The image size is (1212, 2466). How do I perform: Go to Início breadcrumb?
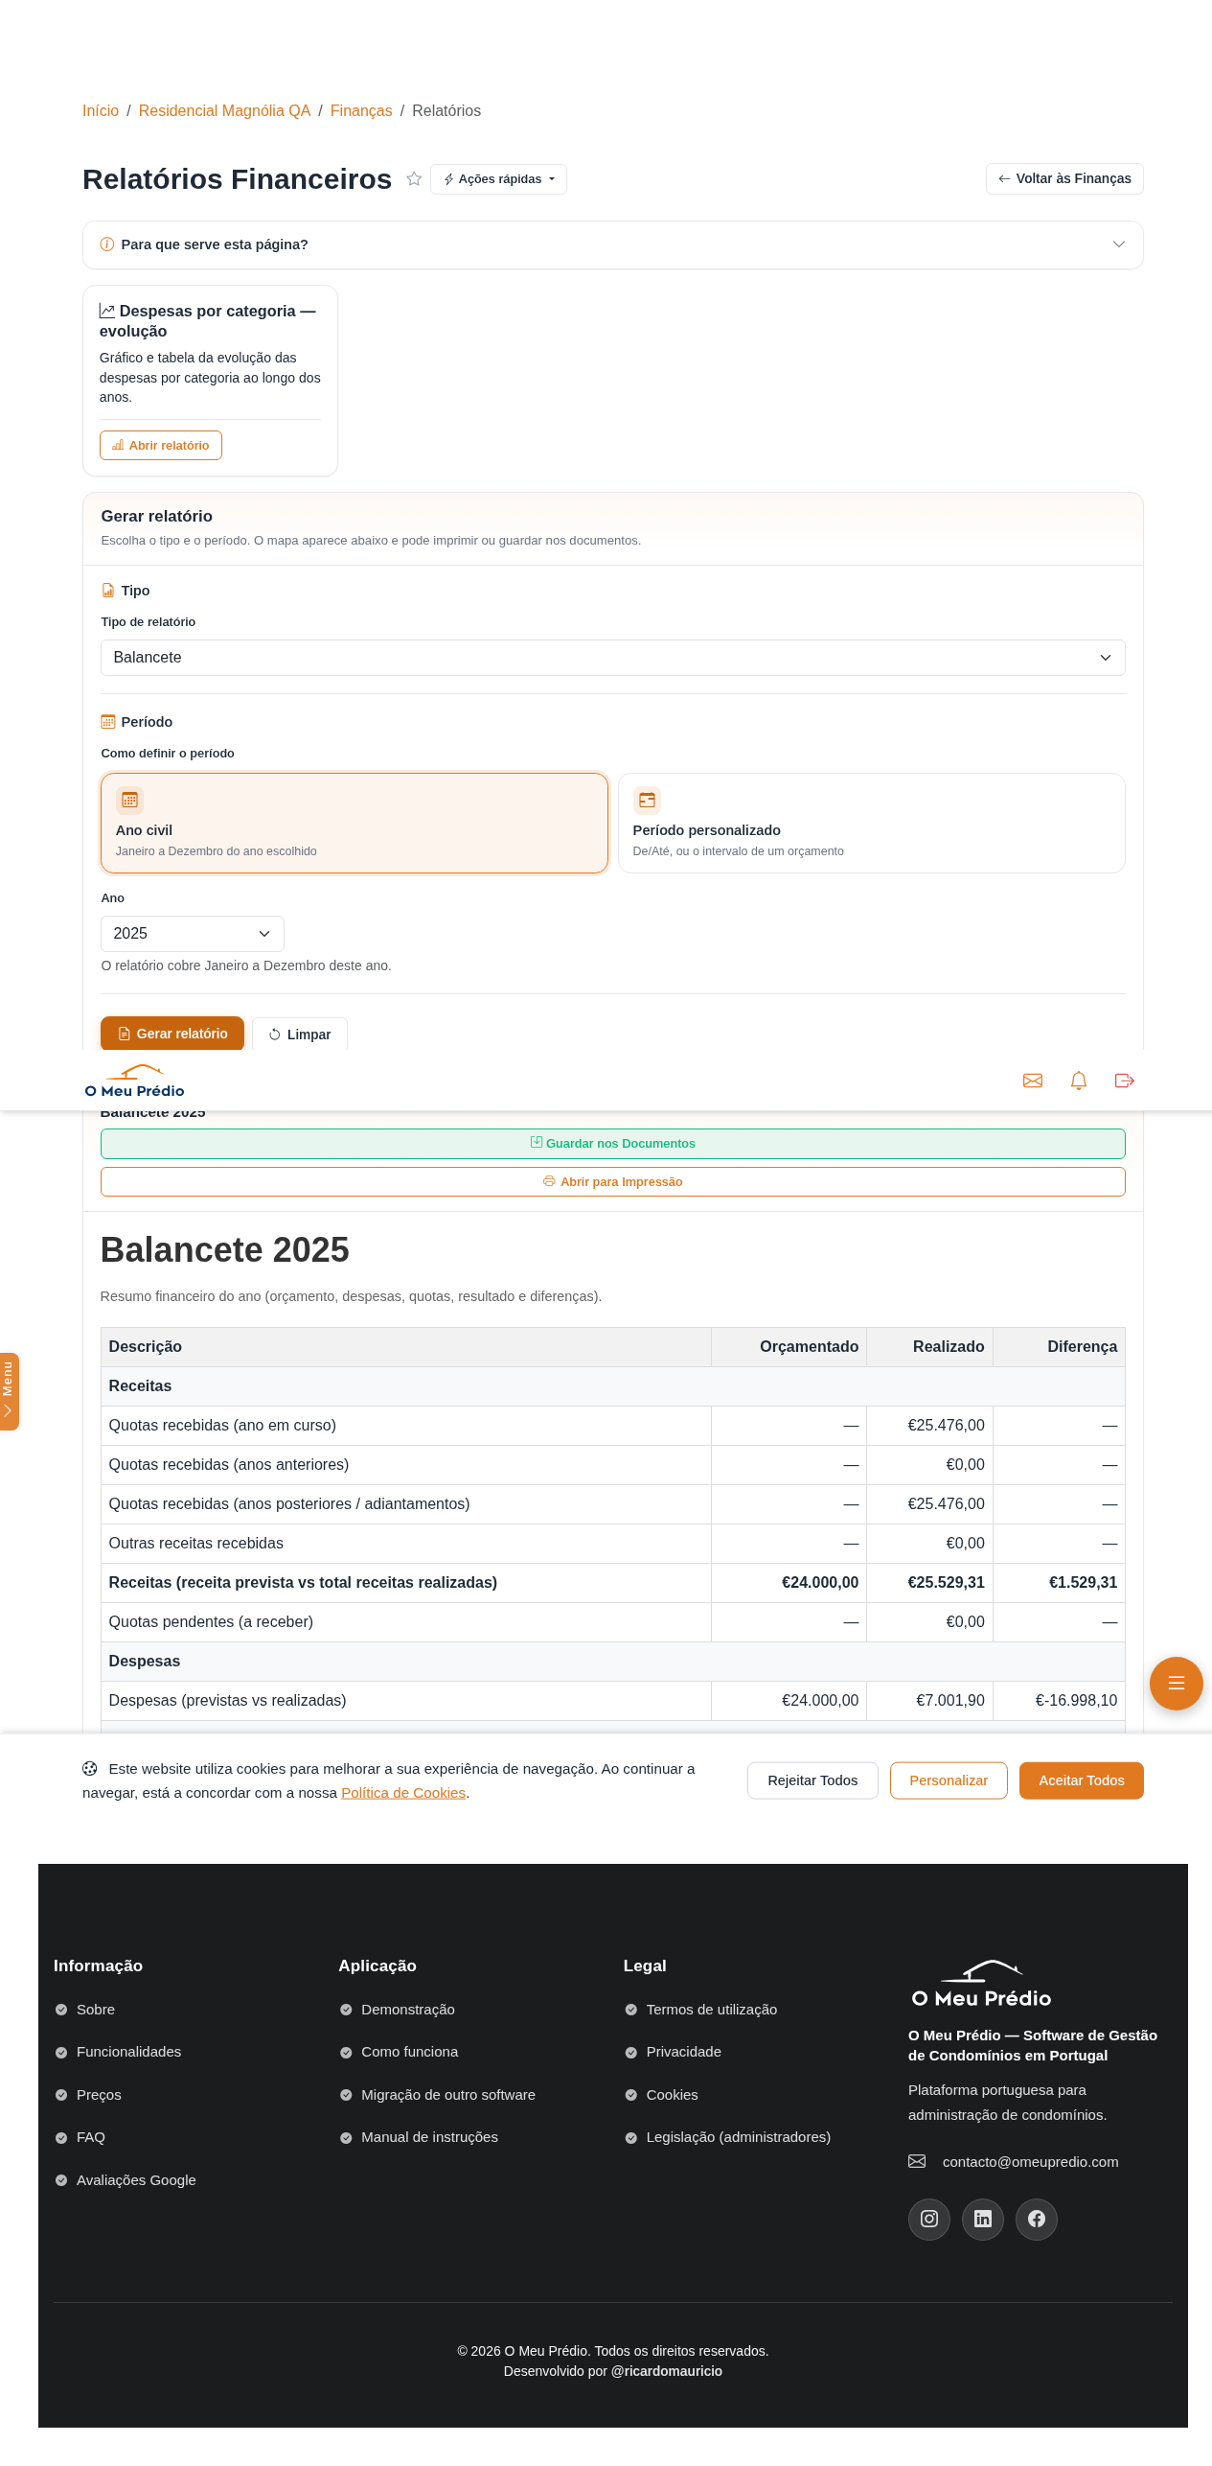(101, 111)
